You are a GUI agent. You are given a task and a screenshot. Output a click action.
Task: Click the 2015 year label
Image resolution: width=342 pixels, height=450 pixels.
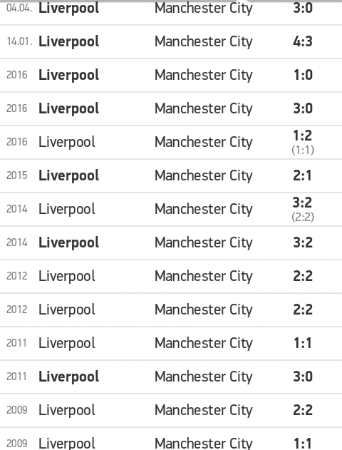tap(17, 175)
